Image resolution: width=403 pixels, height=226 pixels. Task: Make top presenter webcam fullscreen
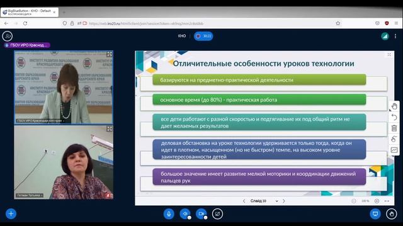click(109, 54)
